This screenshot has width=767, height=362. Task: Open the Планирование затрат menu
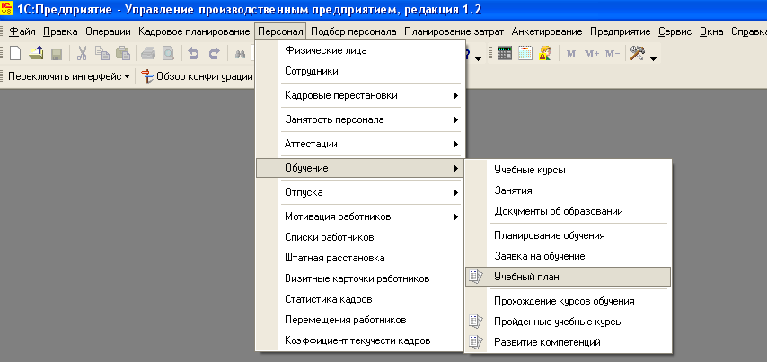click(x=454, y=31)
